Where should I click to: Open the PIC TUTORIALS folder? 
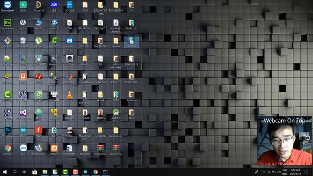tap(85, 98)
